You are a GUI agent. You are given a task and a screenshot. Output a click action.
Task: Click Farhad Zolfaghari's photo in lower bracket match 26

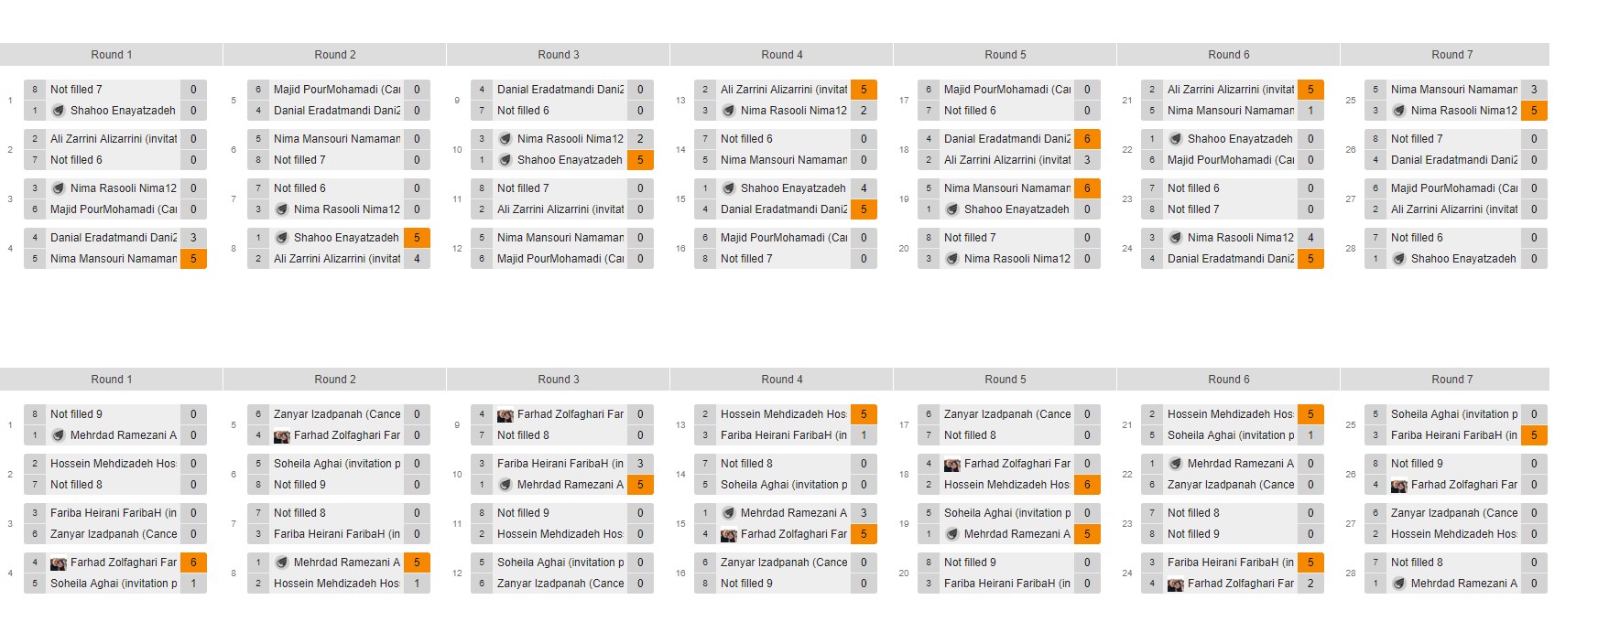(x=1399, y=485)
